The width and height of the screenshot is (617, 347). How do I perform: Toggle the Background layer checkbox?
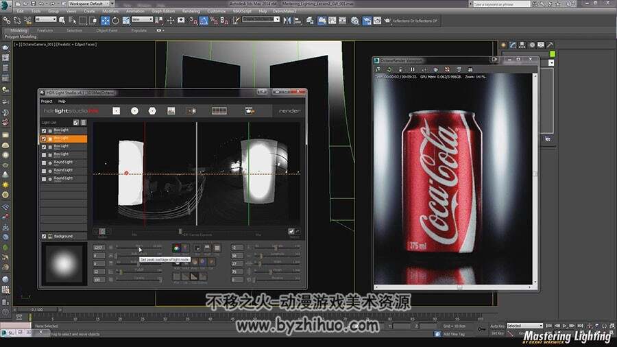[44, 236]
